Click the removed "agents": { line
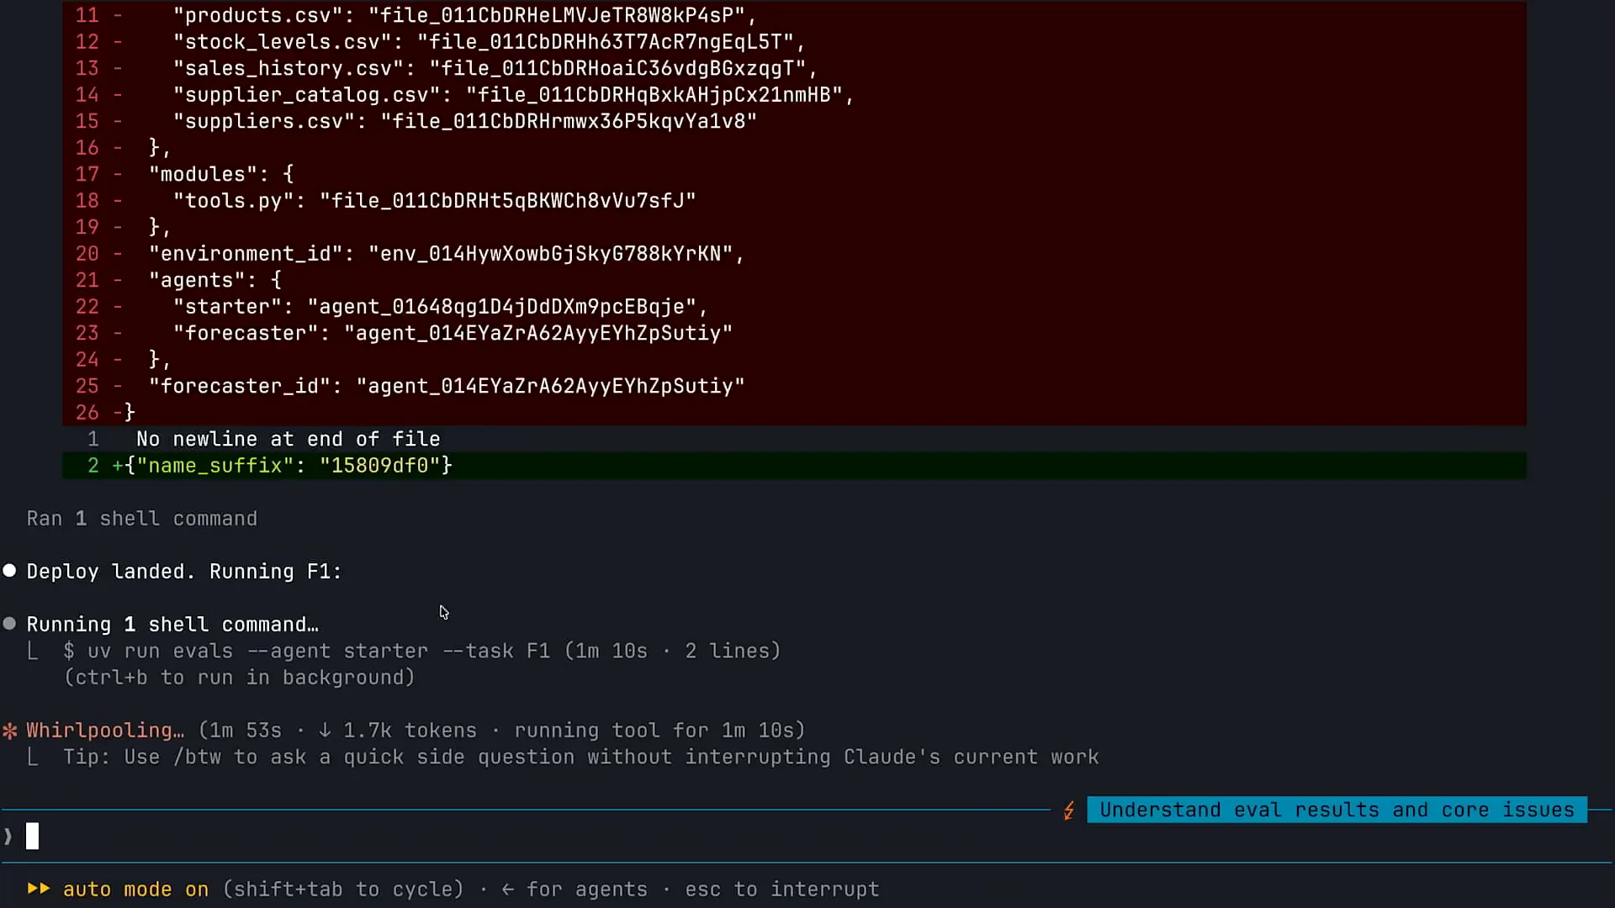 point(794,280)
